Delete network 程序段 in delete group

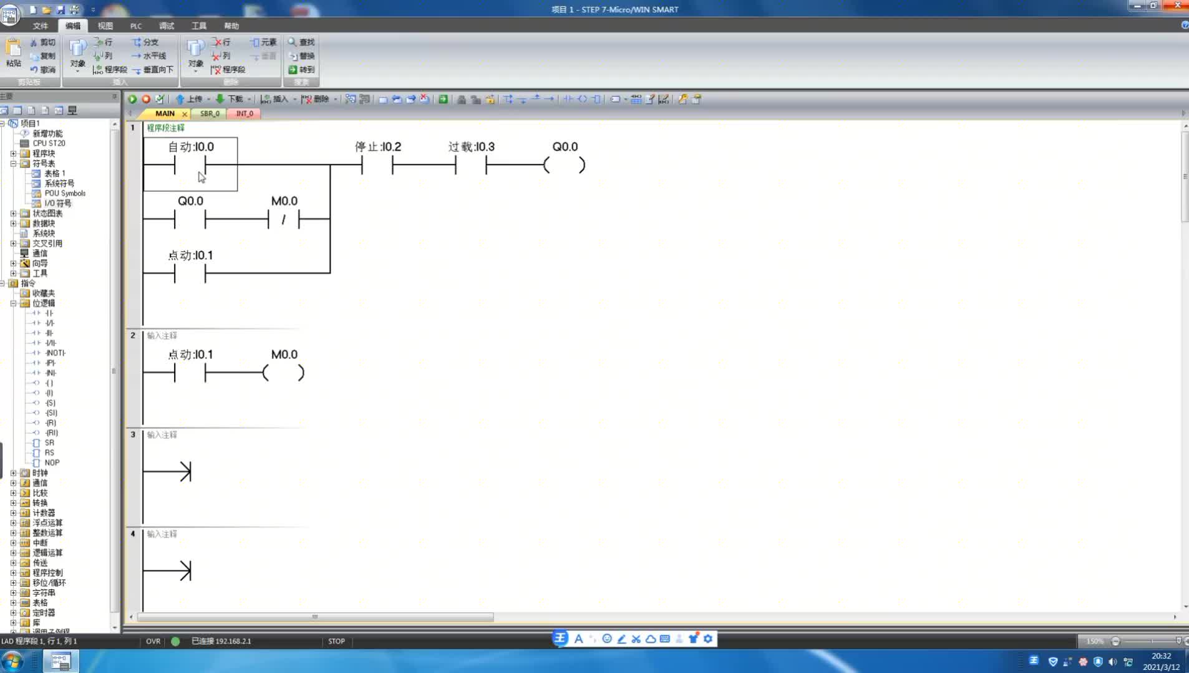point(228,70)
